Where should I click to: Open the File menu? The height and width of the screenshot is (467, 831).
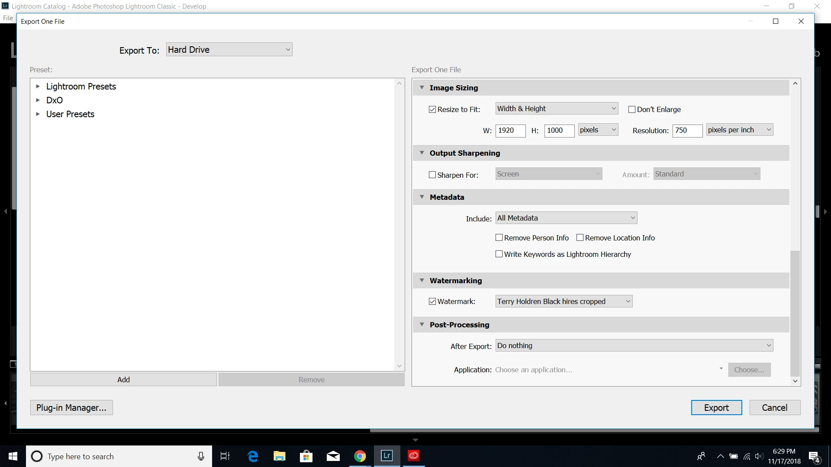click(x=8, y=18)
